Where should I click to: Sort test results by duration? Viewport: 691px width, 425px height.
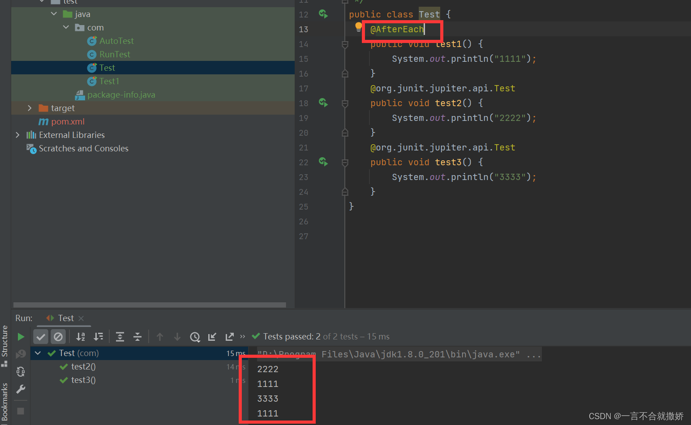[x=98, y=336]
